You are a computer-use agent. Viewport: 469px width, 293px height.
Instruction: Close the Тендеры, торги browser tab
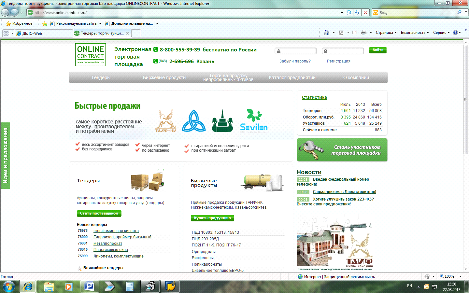[x=127, y=33]
